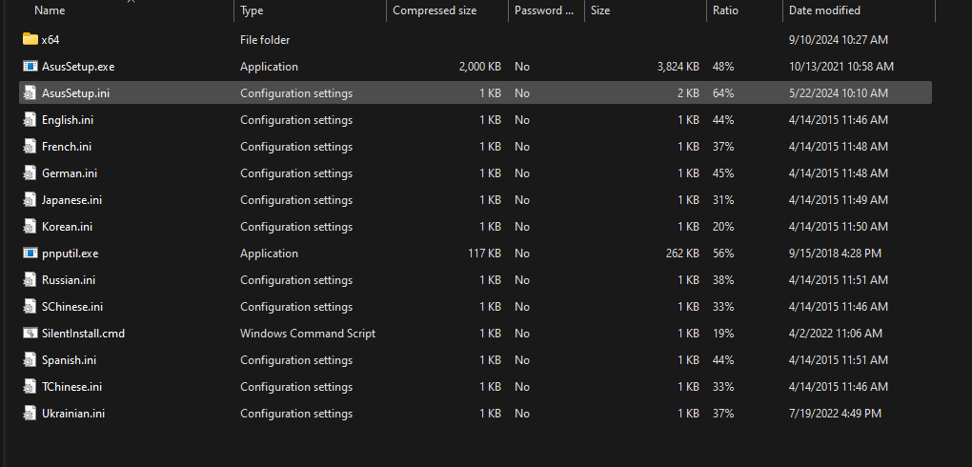This screenshot has height=467, width=972.
Task: Select the SChinese.ini file name
Action: click(x=72, y=306)
